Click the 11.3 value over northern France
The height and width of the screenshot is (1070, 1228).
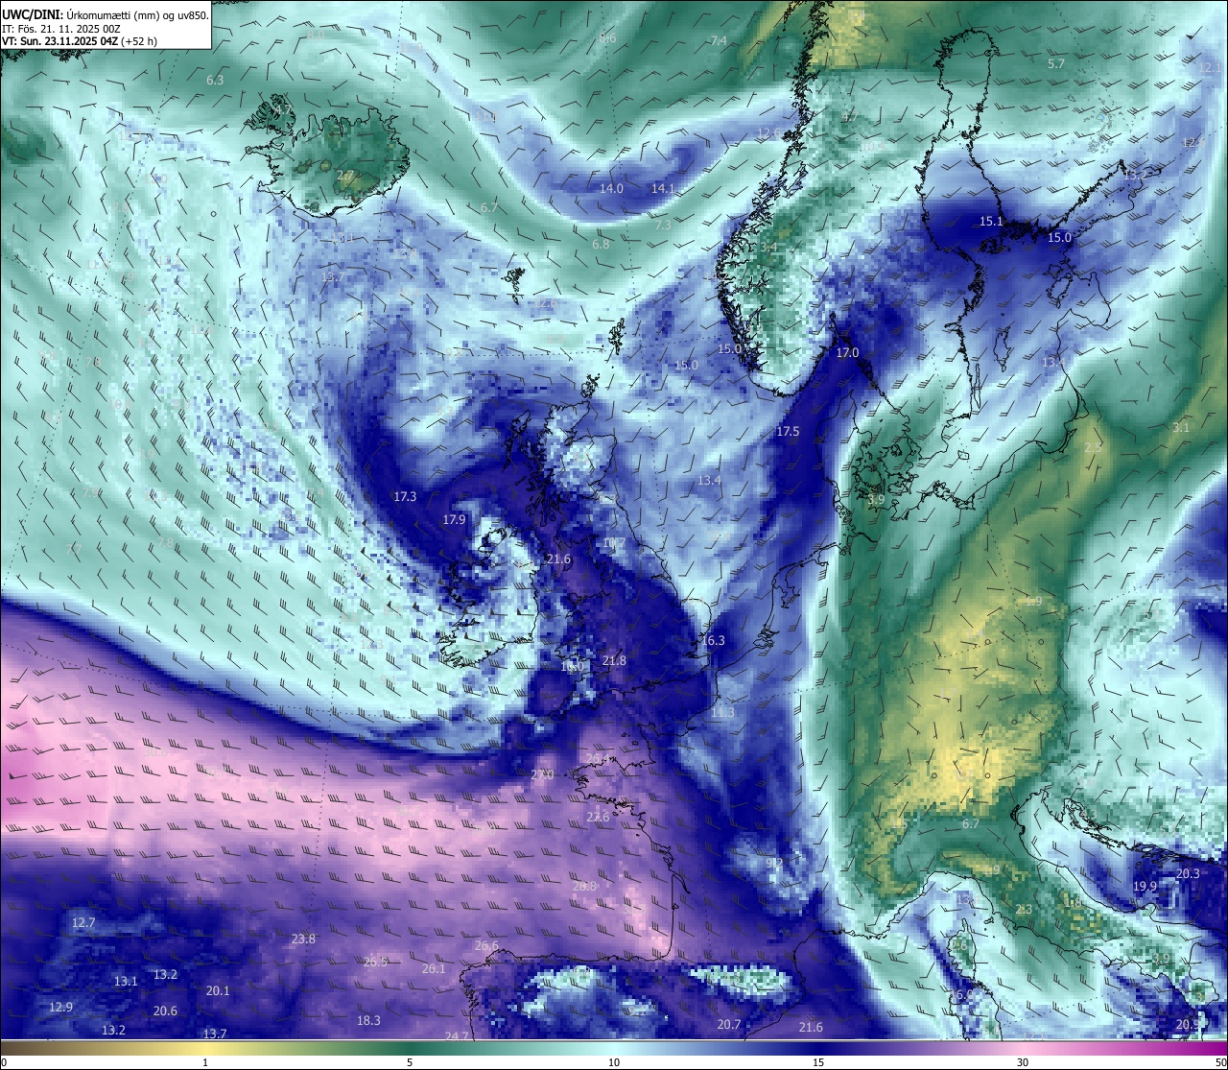pyautogui.click(x=722, y=712)
